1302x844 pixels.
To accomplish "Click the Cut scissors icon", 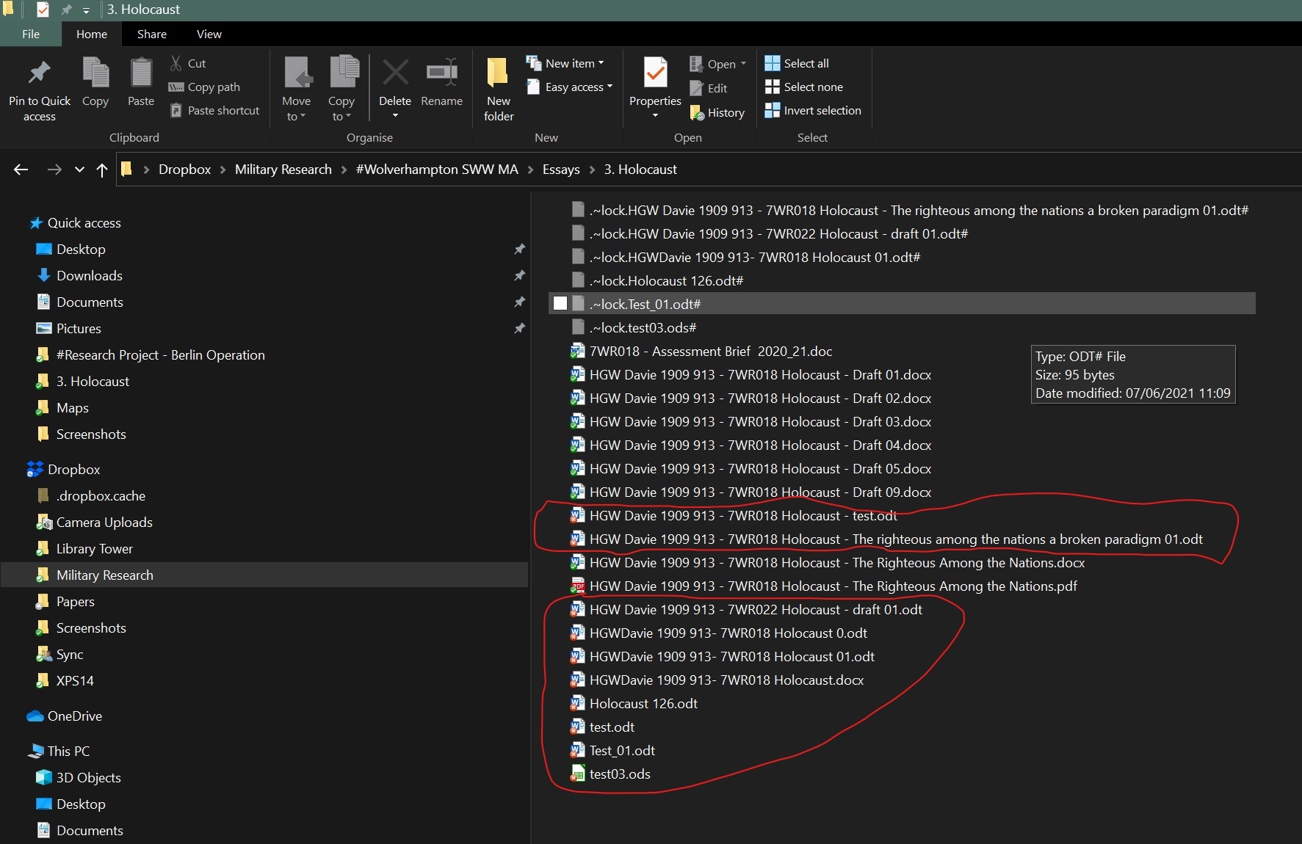I will 176,63.
